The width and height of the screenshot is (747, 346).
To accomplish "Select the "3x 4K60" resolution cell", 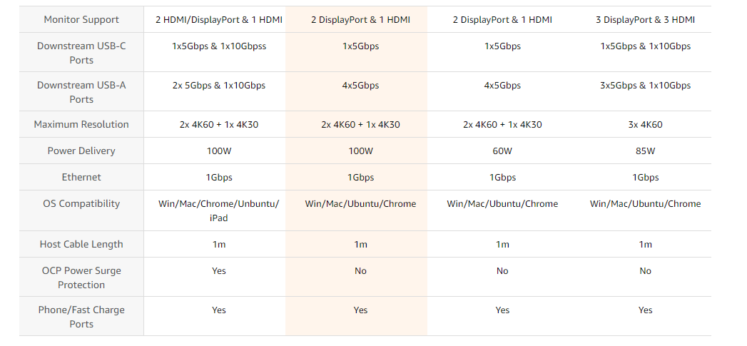I will click(x=645, y=125).
